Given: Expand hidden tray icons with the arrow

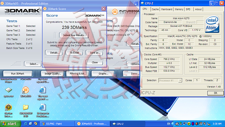Looking at the screenshot, I should (x=173, y=124).
